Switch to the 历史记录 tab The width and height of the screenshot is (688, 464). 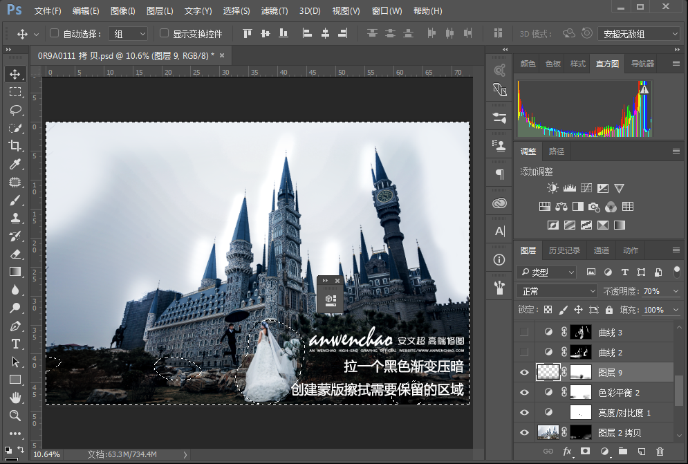tap(564, 250)
